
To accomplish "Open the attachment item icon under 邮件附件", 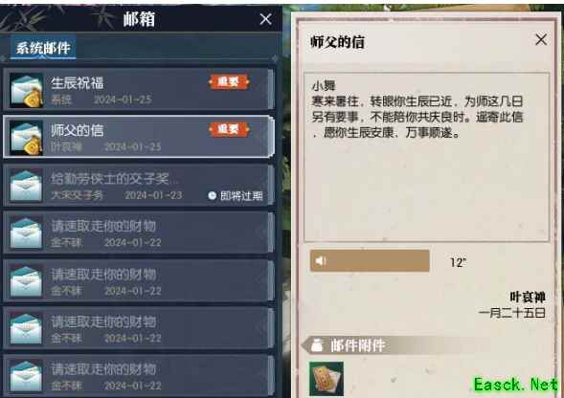I will click(x=327, y=379).
